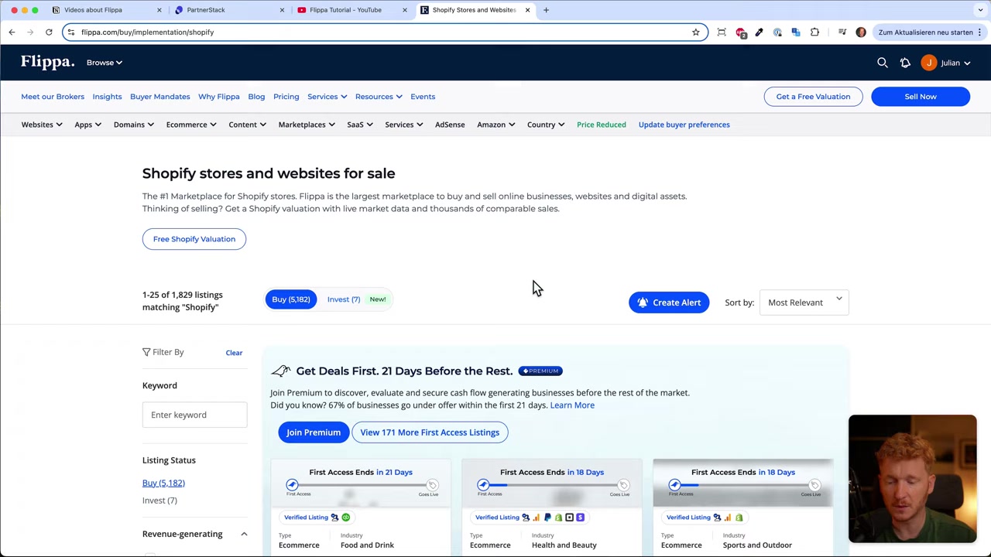Click First Access progress bar ending in 21 Days
991x557 pixels.
coord(362,485)
